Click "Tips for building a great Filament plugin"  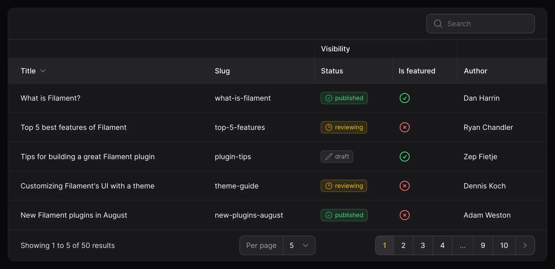click(x=88, y=157)
